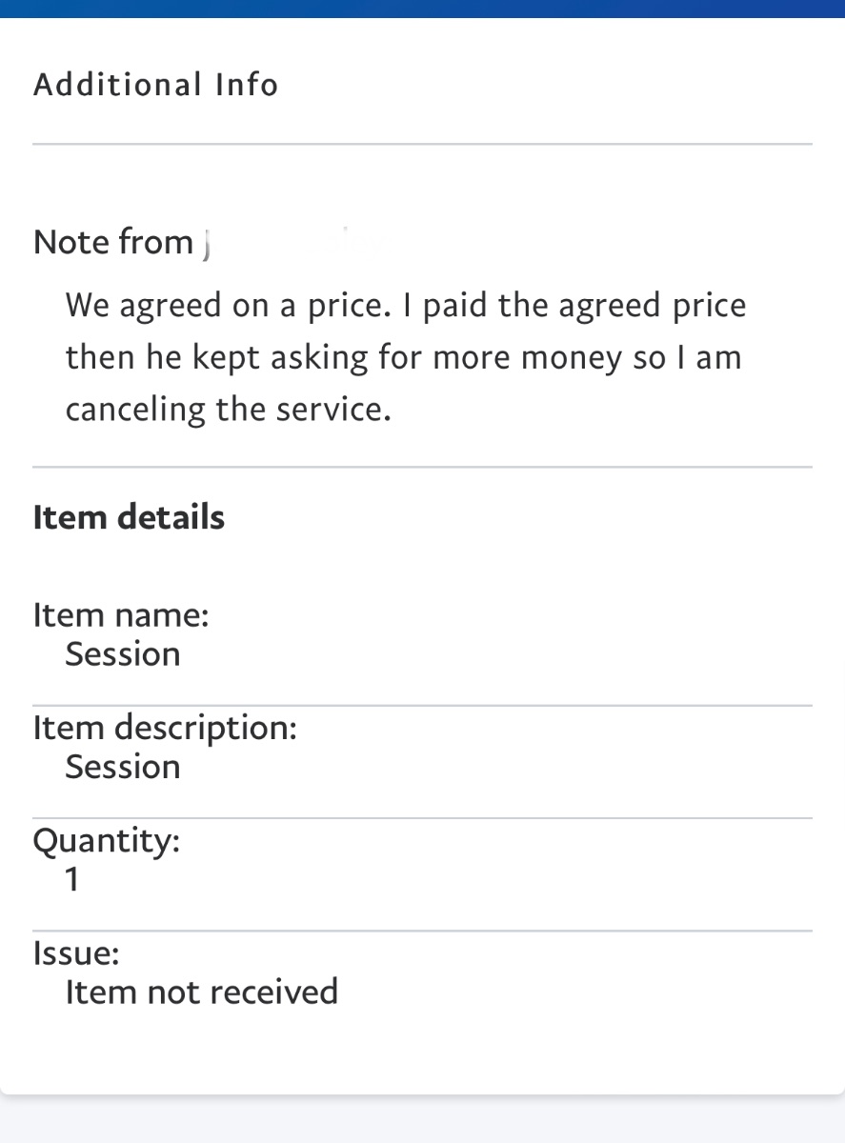Select the Session value under Item description
Viewport: 845px width, 1143px height.
pyautogui.click(x=123, y=767)
